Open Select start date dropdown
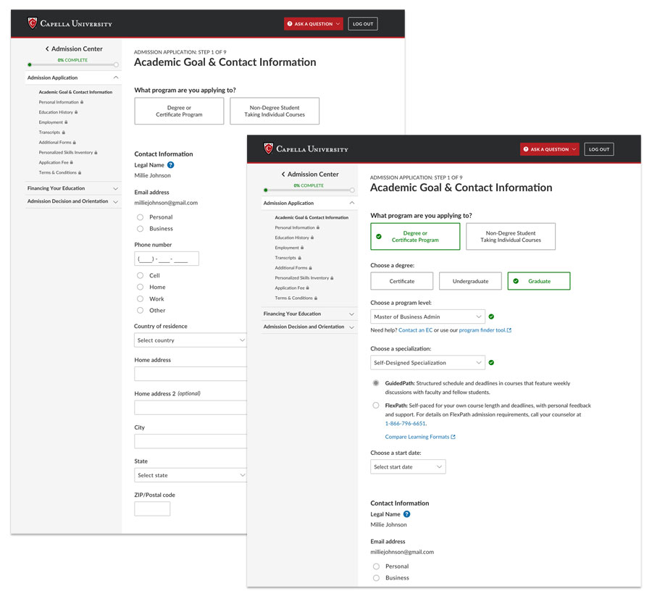Viewport: 652px width, 599px height. pyautogui.click(x=408, y=466)
